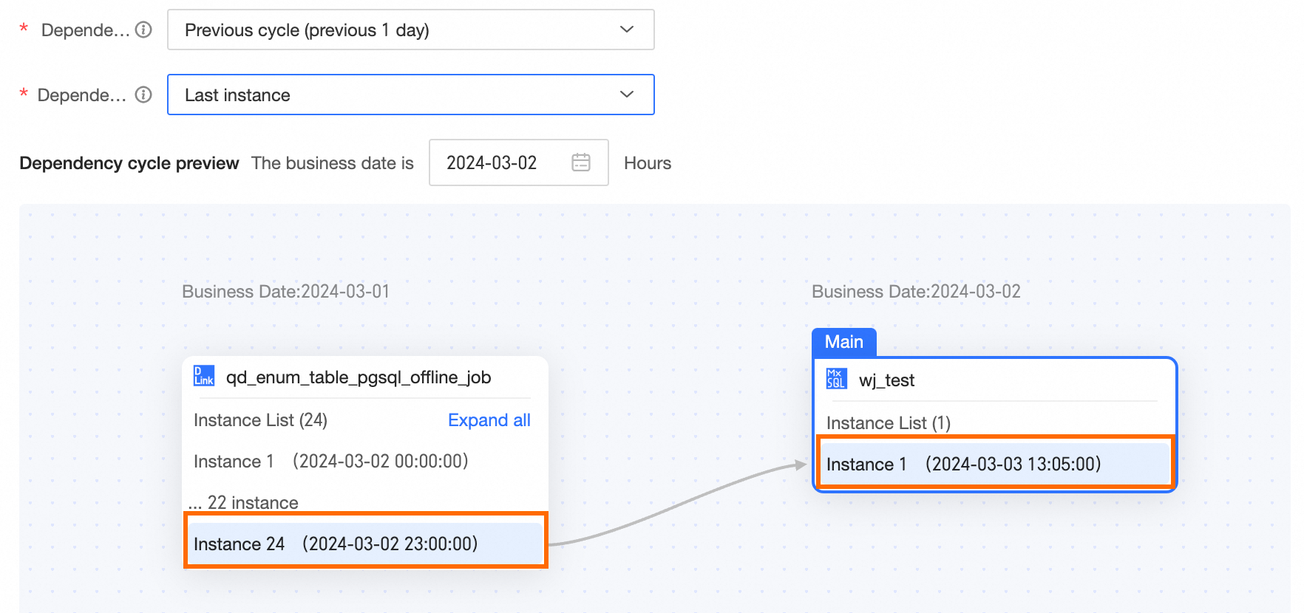Click the MxSQL icon of wj_test node
Viewport: 1304px width, 613px height.
[x=836, y=379]
